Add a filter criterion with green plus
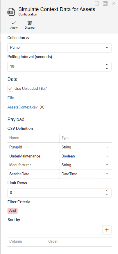The width and height of the screenshot is (118, 254). tap(23, 210)
